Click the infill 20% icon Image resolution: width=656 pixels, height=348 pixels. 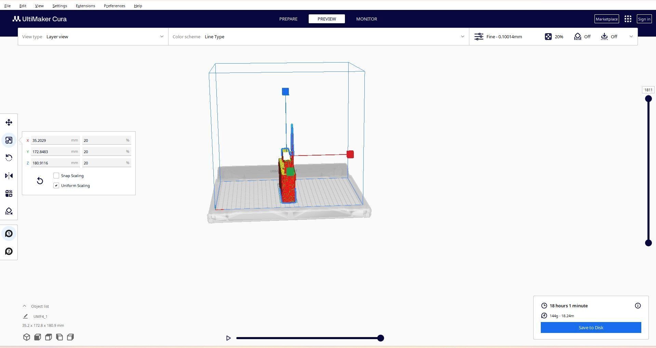(x=548, y=37)
